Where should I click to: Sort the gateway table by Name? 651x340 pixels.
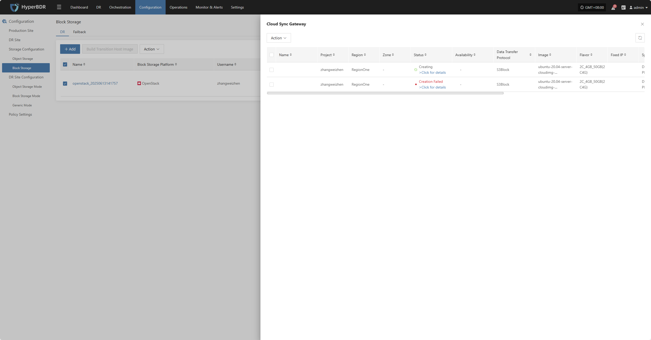click(x=291, y=55)
